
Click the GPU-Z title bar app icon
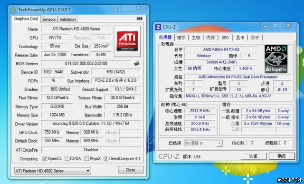[x=14, y=10]
